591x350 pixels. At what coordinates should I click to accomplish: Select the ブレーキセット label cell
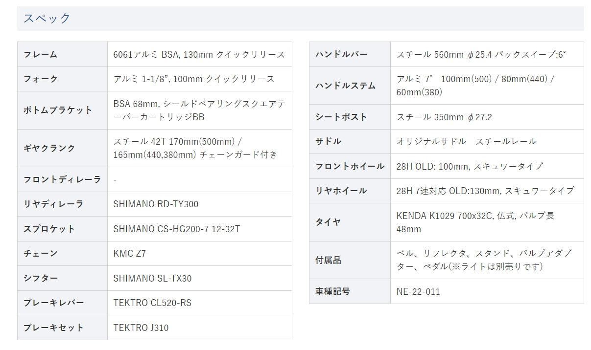pos(62,328)
